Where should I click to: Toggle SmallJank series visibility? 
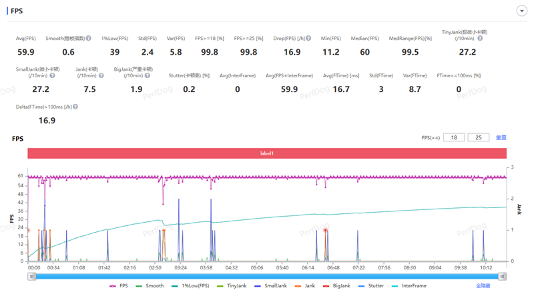click(270, 285)
